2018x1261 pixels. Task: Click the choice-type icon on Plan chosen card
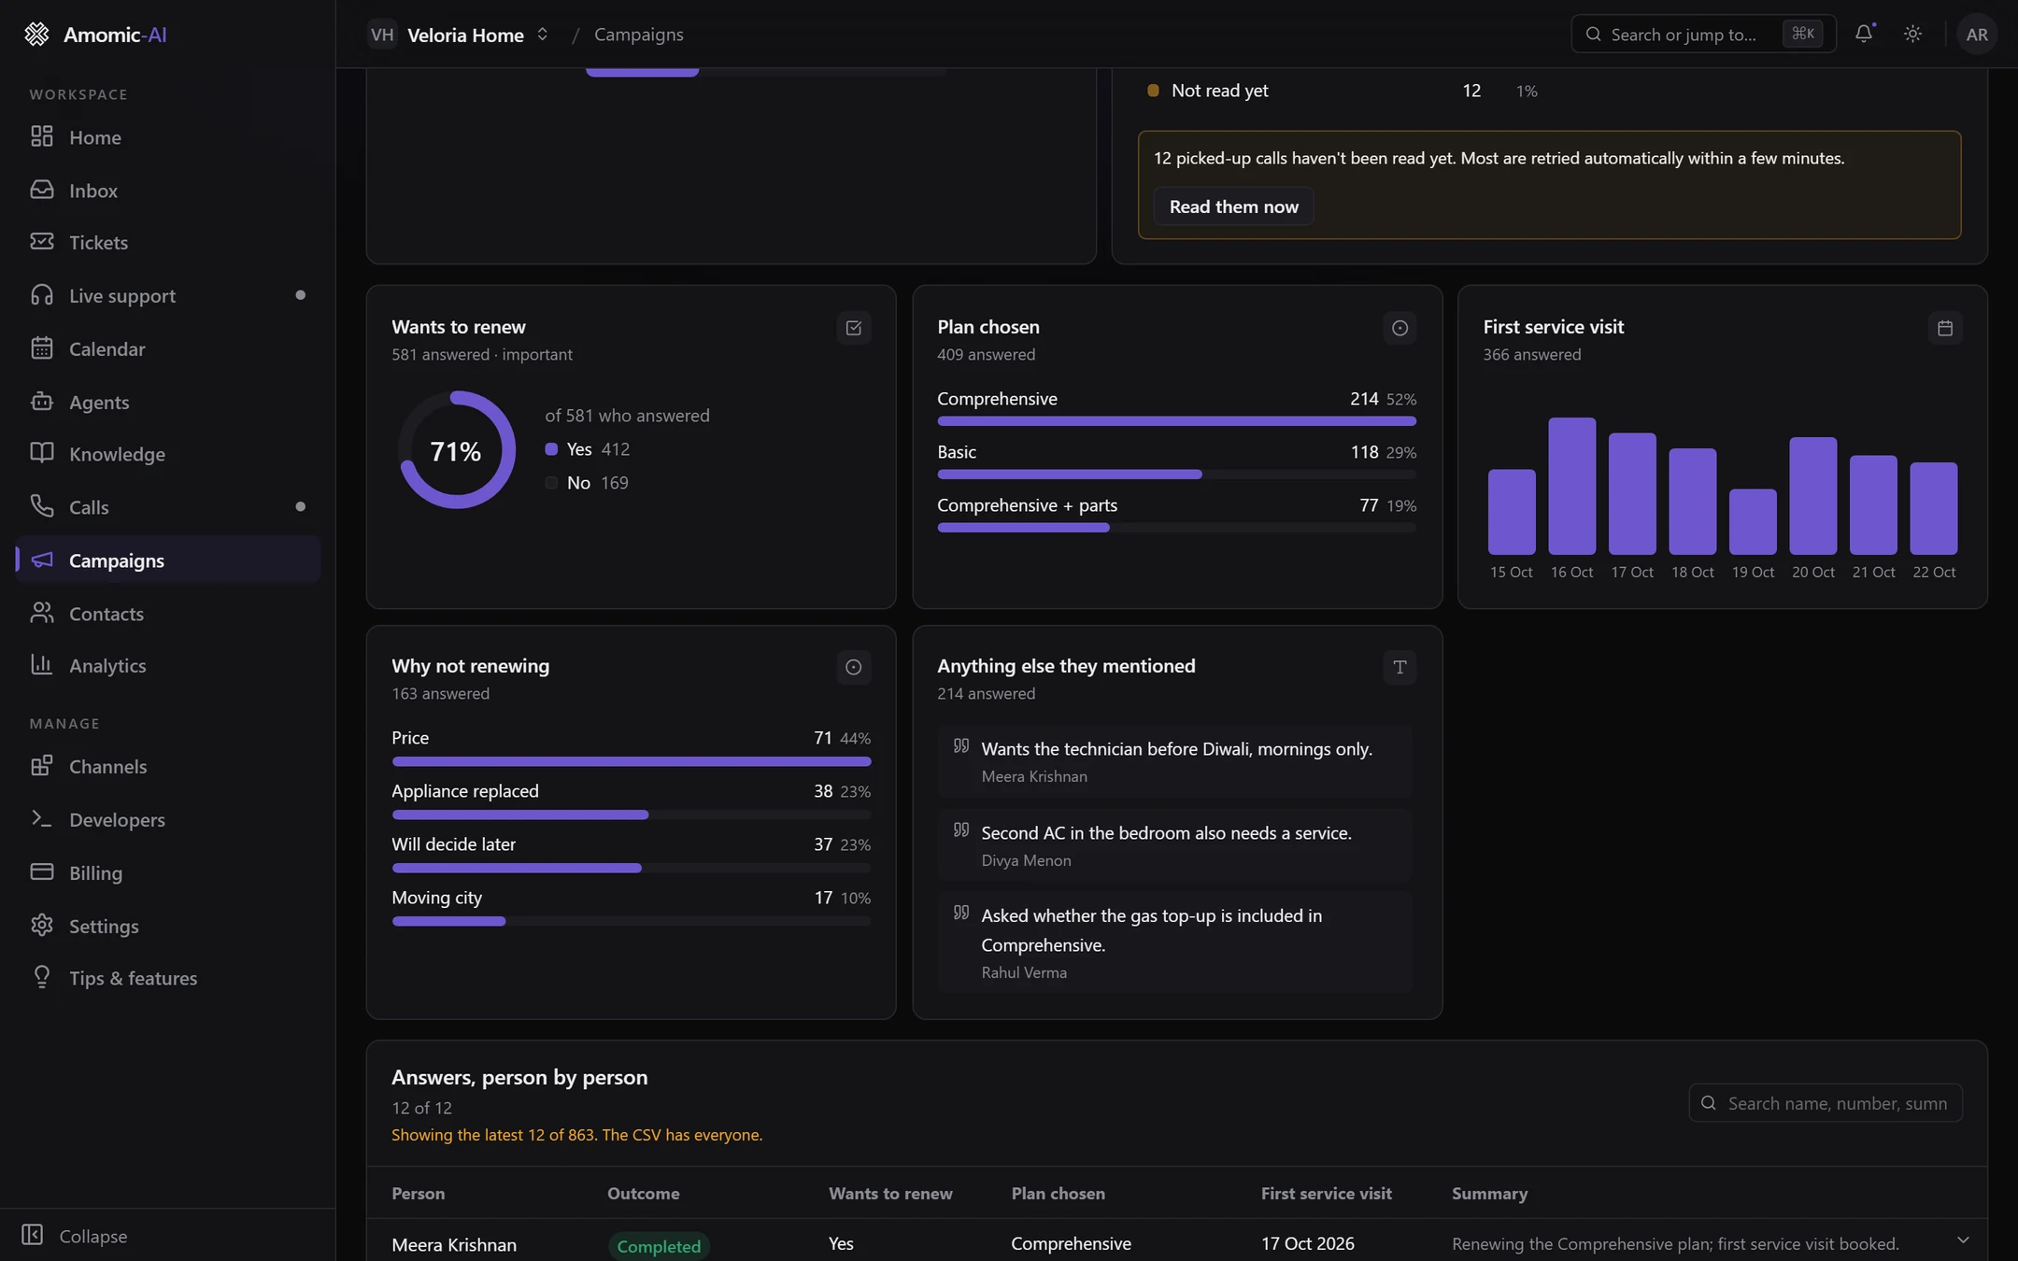[1400, 328]
